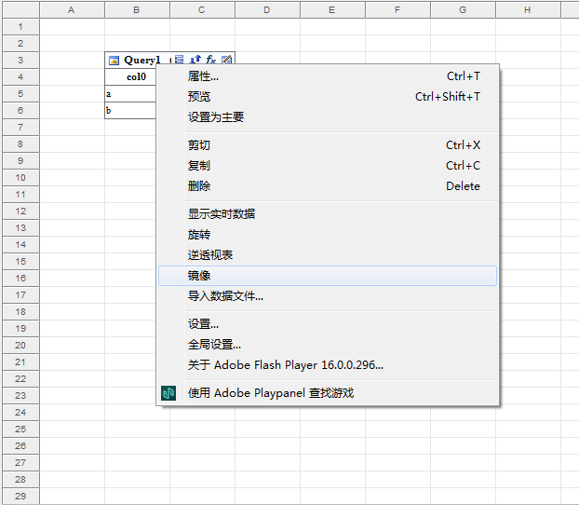Select 逆透视表 menu item
Screen dimensions: 579x505
(x=328, y=254)
